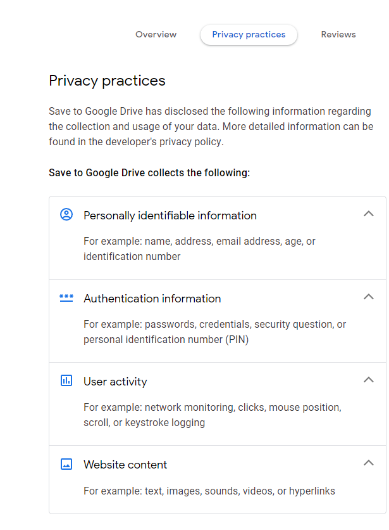Image resolution: width=389 pixels, height=530 pixels.
Task: Click the Website content heading
Action: tap(125, 465)
